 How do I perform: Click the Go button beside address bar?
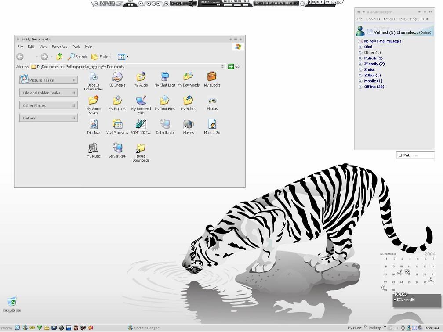[234, 67]
